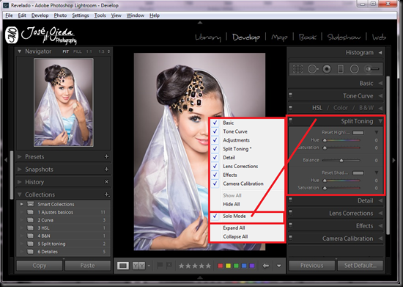Expand Smart Collections tree item
The width and height of the screenshot is (403, 287).
click(21, 204)
